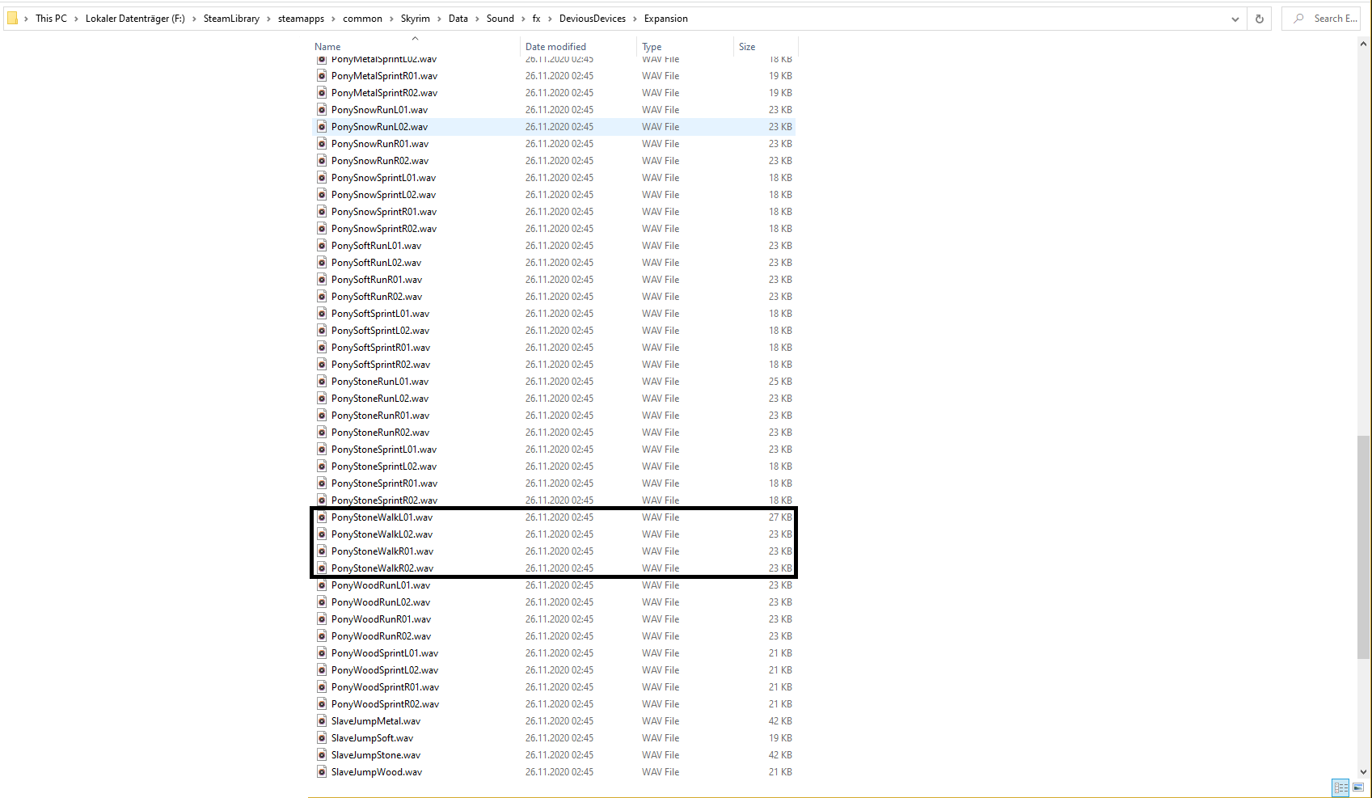The height and width of the screenshot is (798, 1372).
Task: Sort files by the Size column
Action: click(x=747, y=47)
